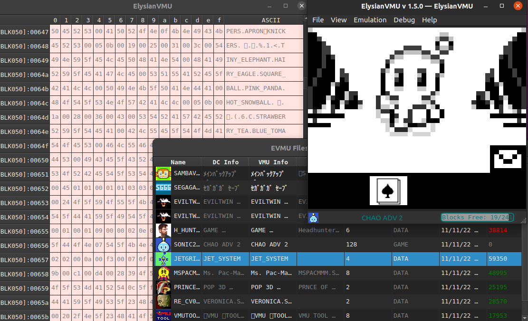Click ASCII text BALL.PINK_PANDA.
Image resolution: width=528 pixels, height=321 pixels.
(x=256, y=88)
